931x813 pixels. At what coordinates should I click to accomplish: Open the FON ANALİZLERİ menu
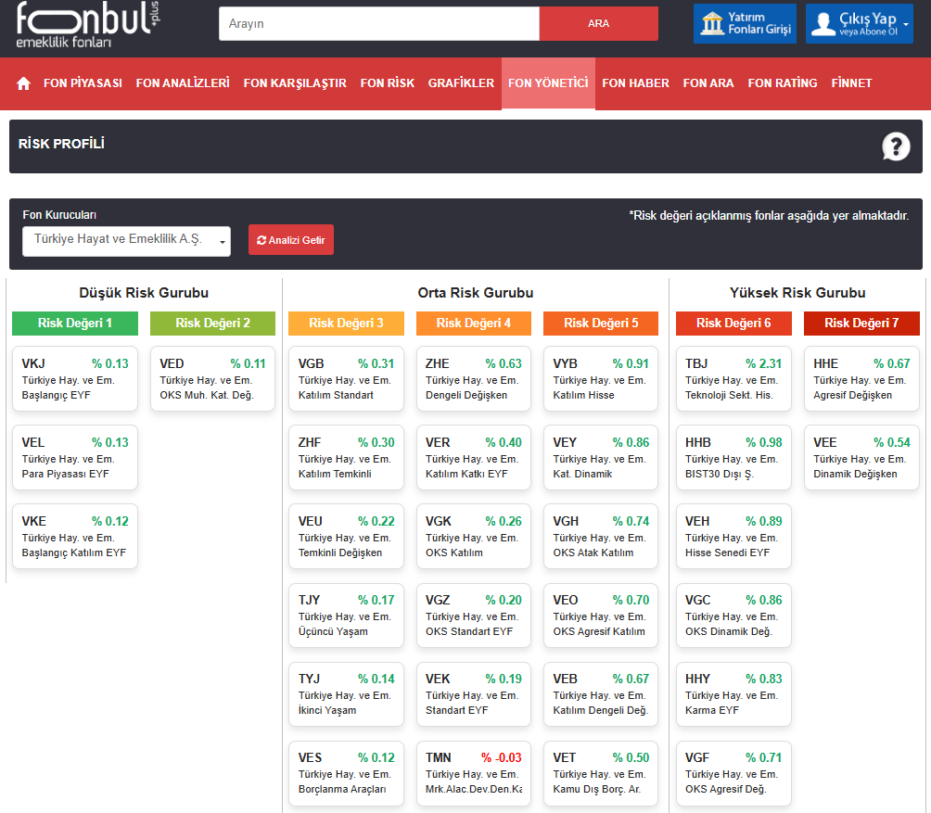coord(183,83)
